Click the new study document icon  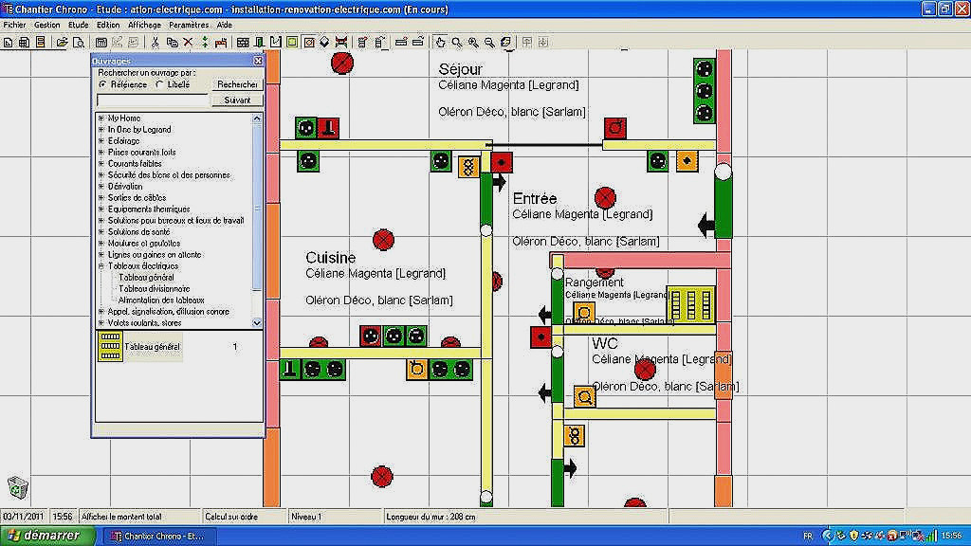[8, 42]
